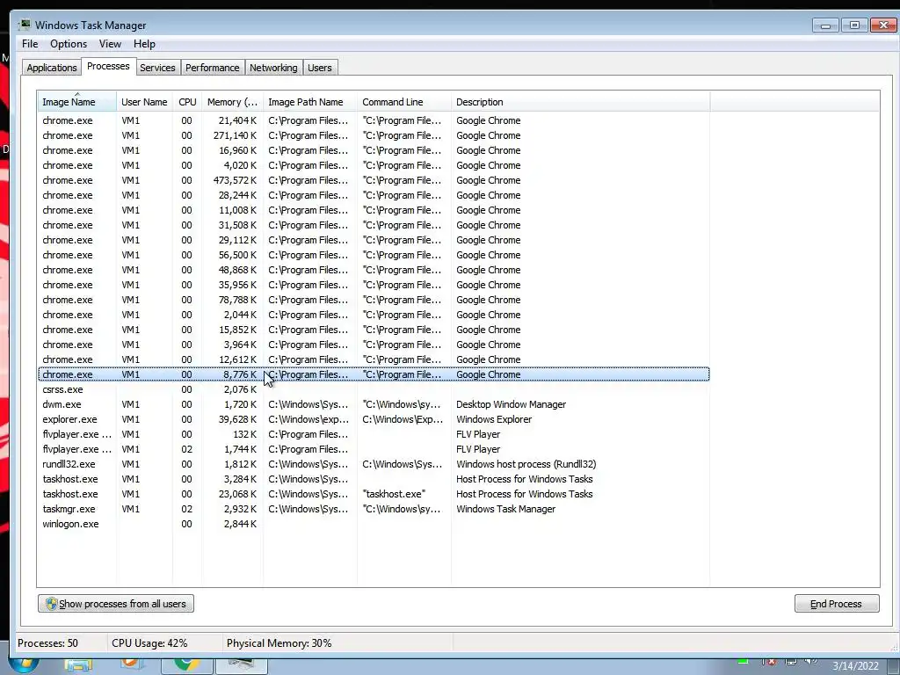
Task: Click the End Process button
Action: 837,603
